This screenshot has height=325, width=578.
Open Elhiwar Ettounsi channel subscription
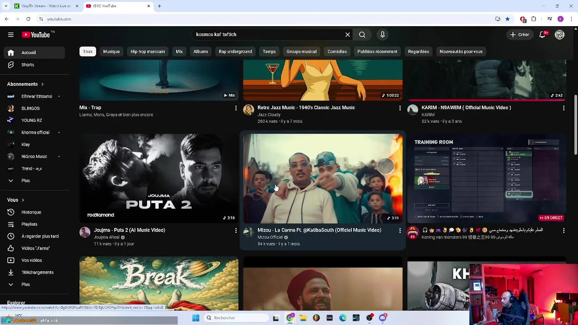35,97
